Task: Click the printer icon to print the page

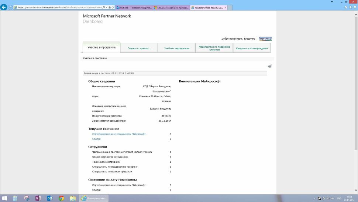Action: (x=269, y=66)
